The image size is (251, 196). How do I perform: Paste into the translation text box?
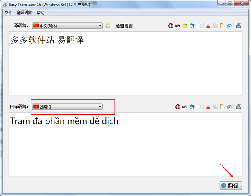(222, 107)
